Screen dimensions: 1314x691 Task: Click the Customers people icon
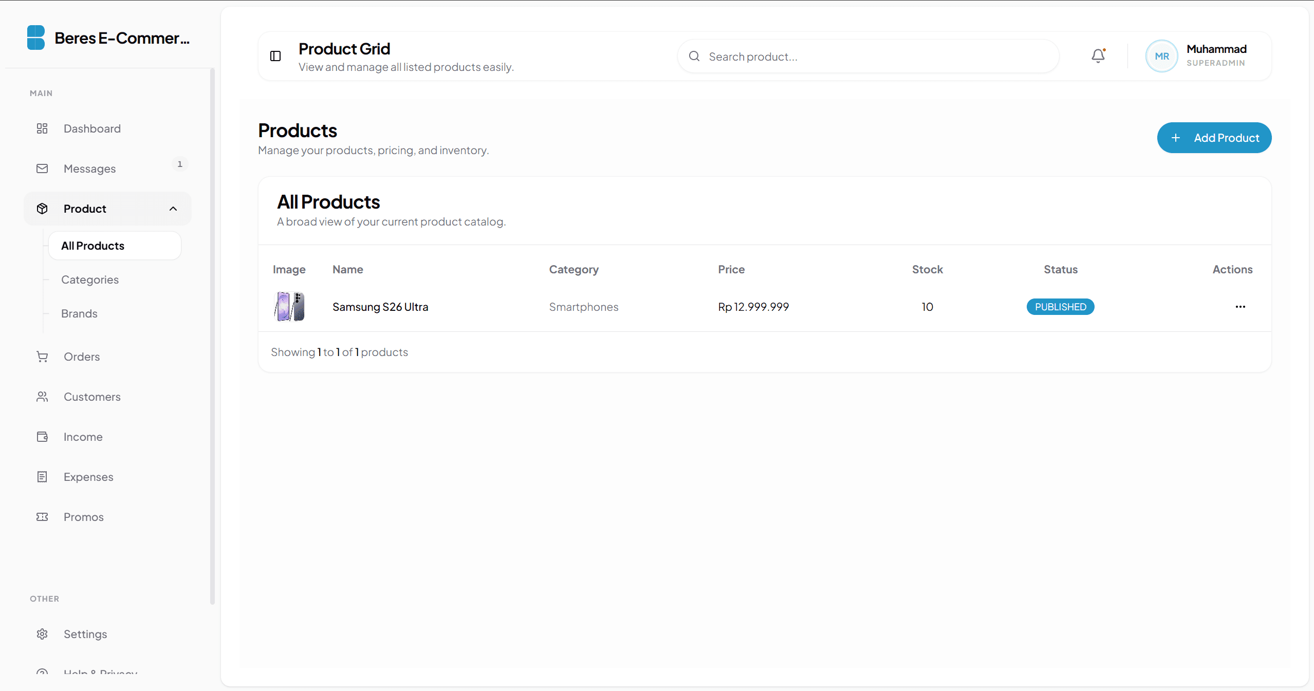coord(42,397)
